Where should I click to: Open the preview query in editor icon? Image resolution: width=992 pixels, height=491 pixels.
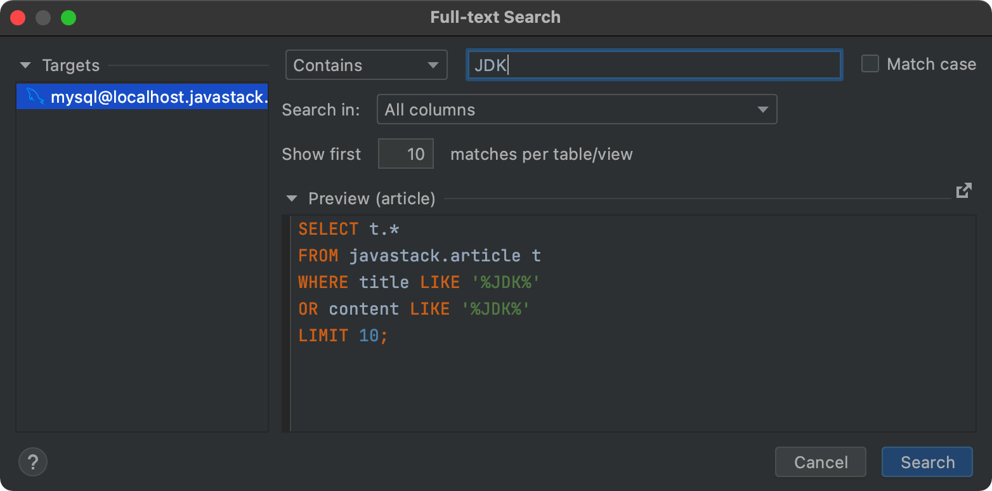[x=963, y=190]
